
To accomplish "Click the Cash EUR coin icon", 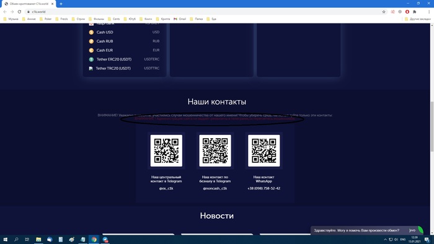I will [x=91, y=50].
